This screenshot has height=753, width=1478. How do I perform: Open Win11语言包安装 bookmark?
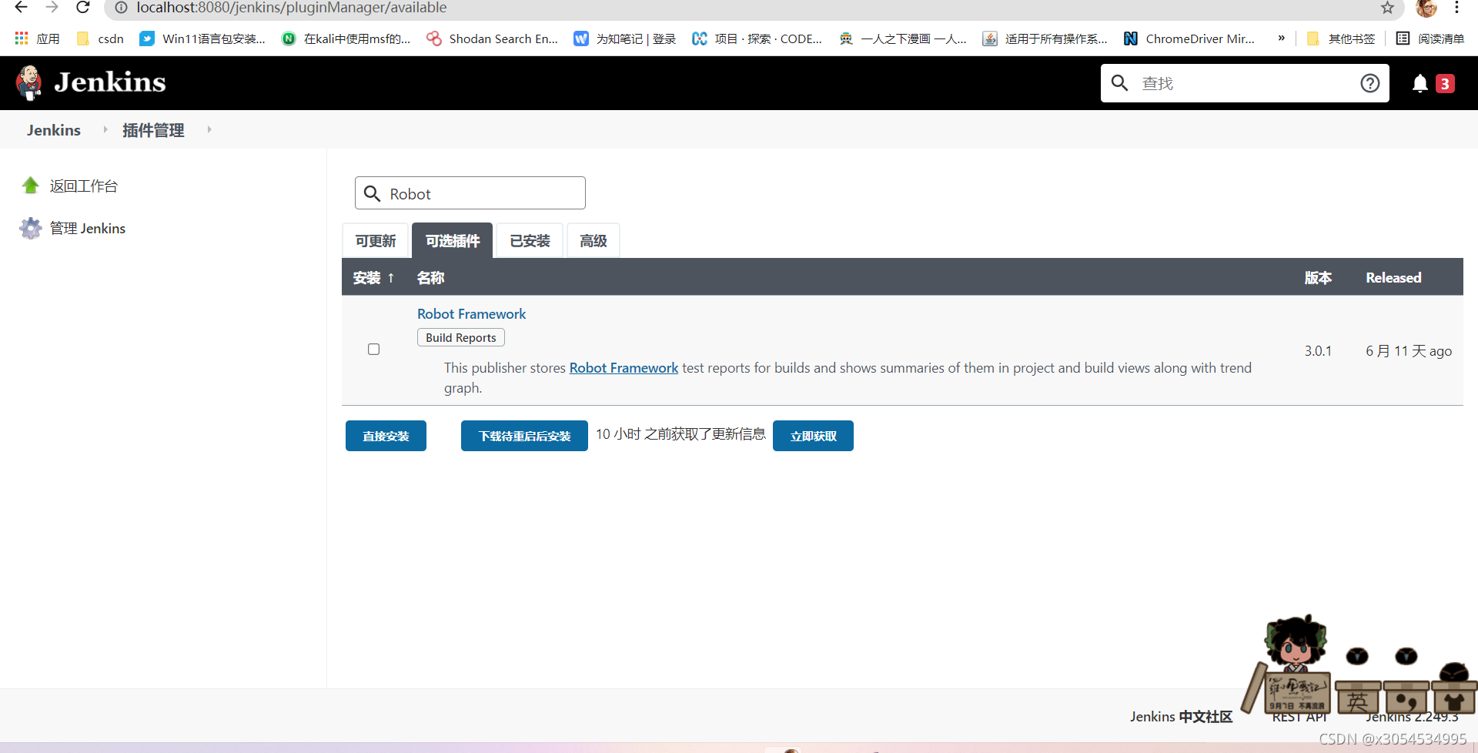[x=202, y=38]
